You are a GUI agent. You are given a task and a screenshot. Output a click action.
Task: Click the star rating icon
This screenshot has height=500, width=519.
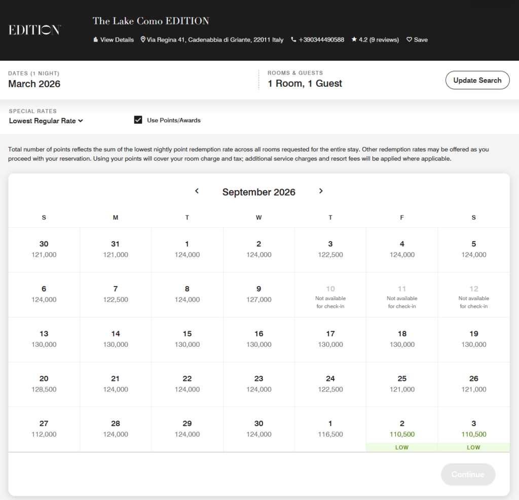tap(354, 40)
